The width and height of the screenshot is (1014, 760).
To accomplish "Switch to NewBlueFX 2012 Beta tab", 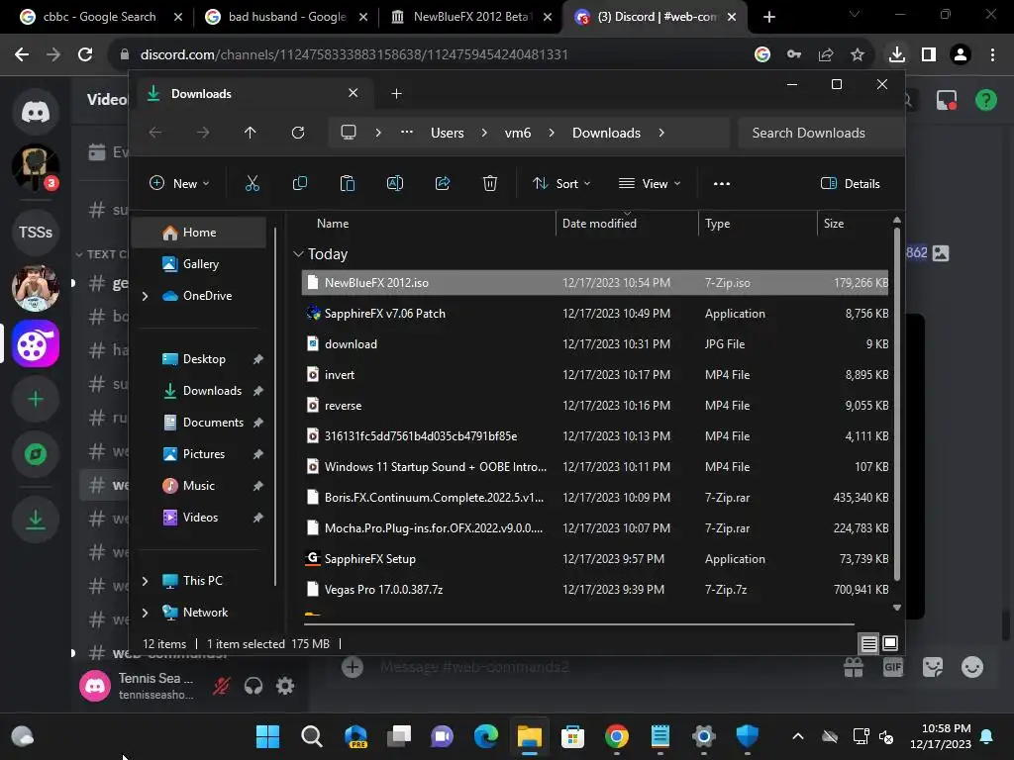I will 470,17.
